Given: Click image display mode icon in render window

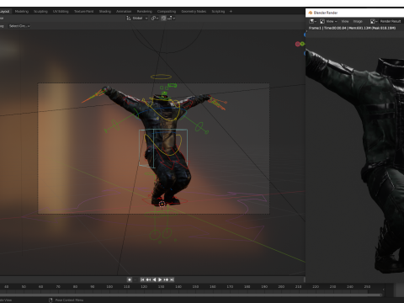Looking at the screenshot, I should point(322,21).
